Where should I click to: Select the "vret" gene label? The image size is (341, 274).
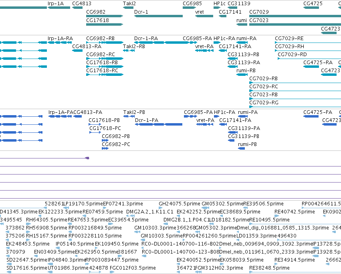point(200,12)
